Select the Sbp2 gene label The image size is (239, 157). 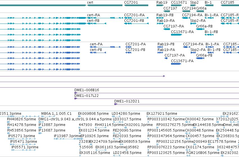(194, 3)
